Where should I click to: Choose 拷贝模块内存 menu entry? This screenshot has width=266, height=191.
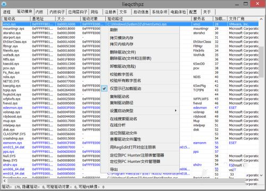coord(121,38)
